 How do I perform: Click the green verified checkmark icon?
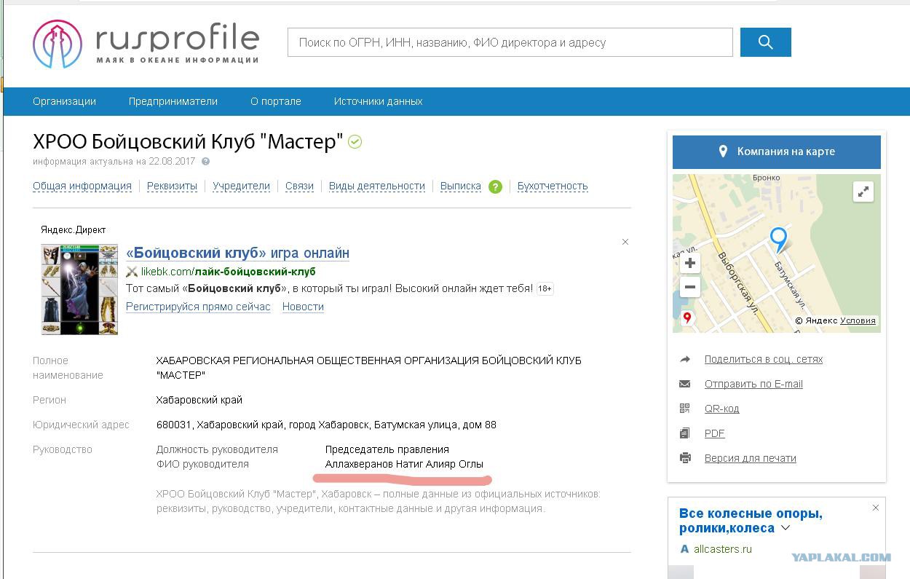(355, 142)
